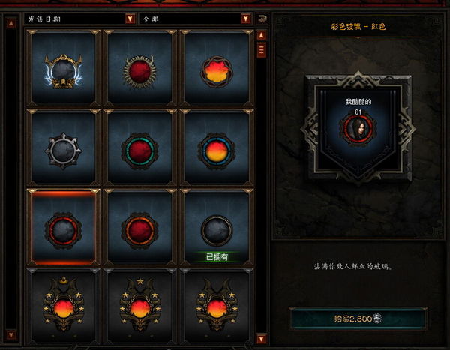Image resolution: width=450 pixels, height=350 pixels.
Task: Choose the spiked sun red frame
Action: point(139,68)
